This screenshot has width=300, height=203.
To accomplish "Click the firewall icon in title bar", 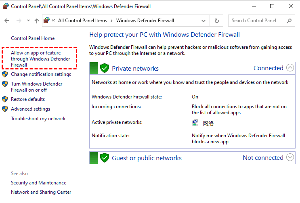I will [6, 6].
